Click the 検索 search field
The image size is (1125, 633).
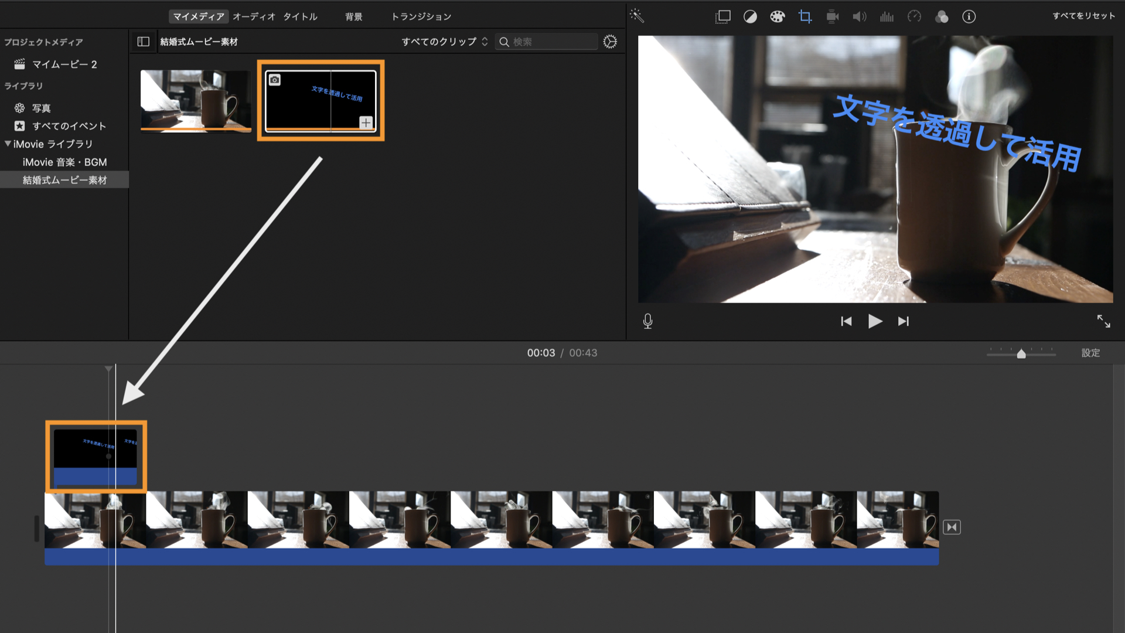[x=546, y=42]
